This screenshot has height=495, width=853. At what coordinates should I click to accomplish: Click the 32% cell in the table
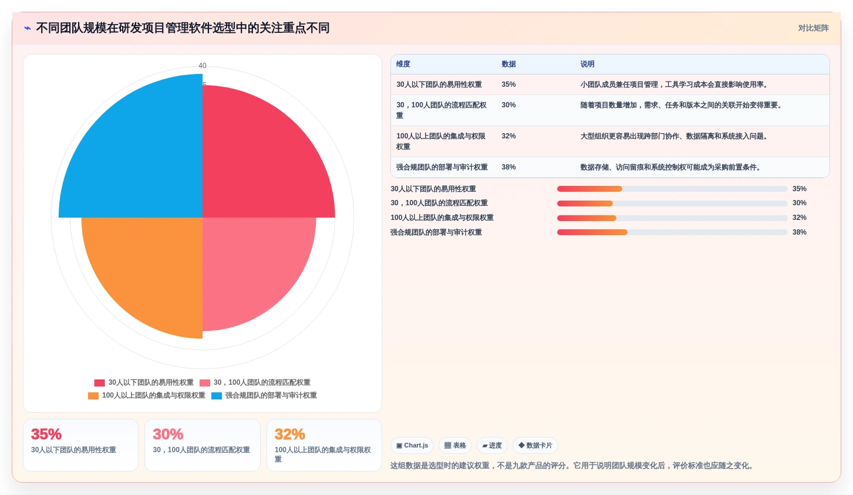508,137
